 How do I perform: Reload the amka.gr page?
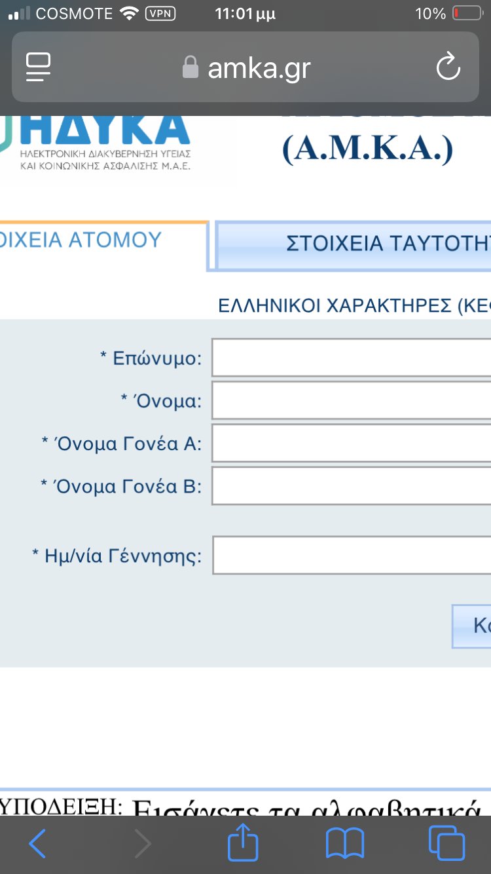point(448,67)
